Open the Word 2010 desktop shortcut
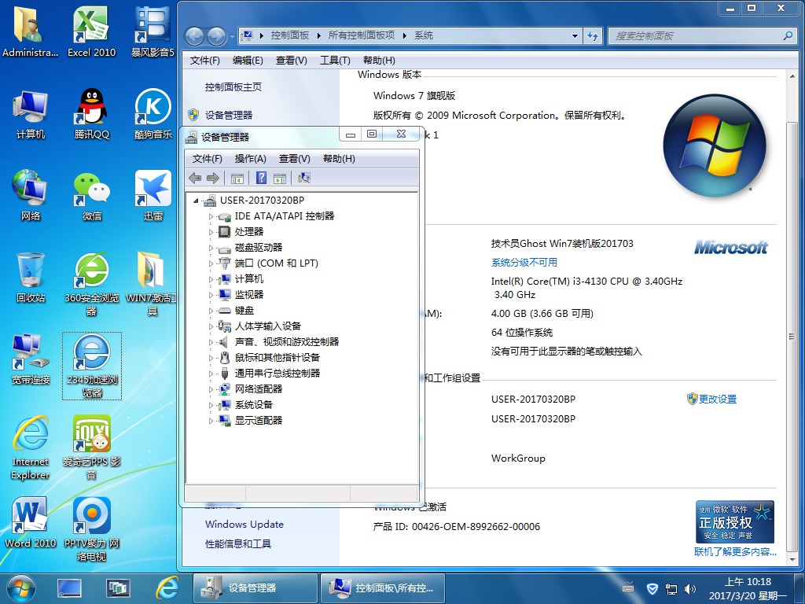The height and width of the screenshot is (604, 805). tap(31, 523)
